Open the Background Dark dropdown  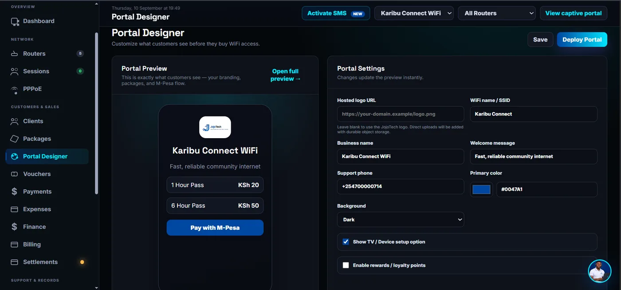coord(401,220)
